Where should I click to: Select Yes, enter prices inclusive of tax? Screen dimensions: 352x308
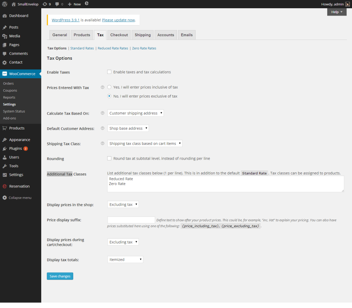pos(109,87)
